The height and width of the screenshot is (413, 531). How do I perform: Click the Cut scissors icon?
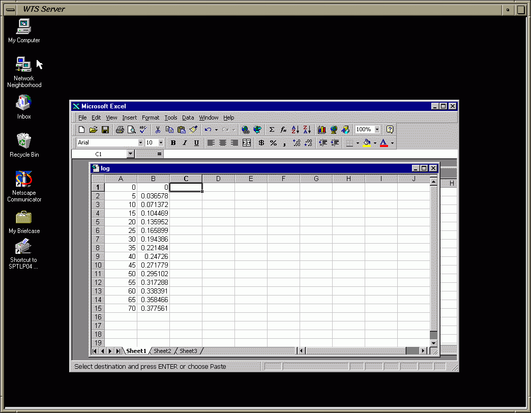[158, 130]
